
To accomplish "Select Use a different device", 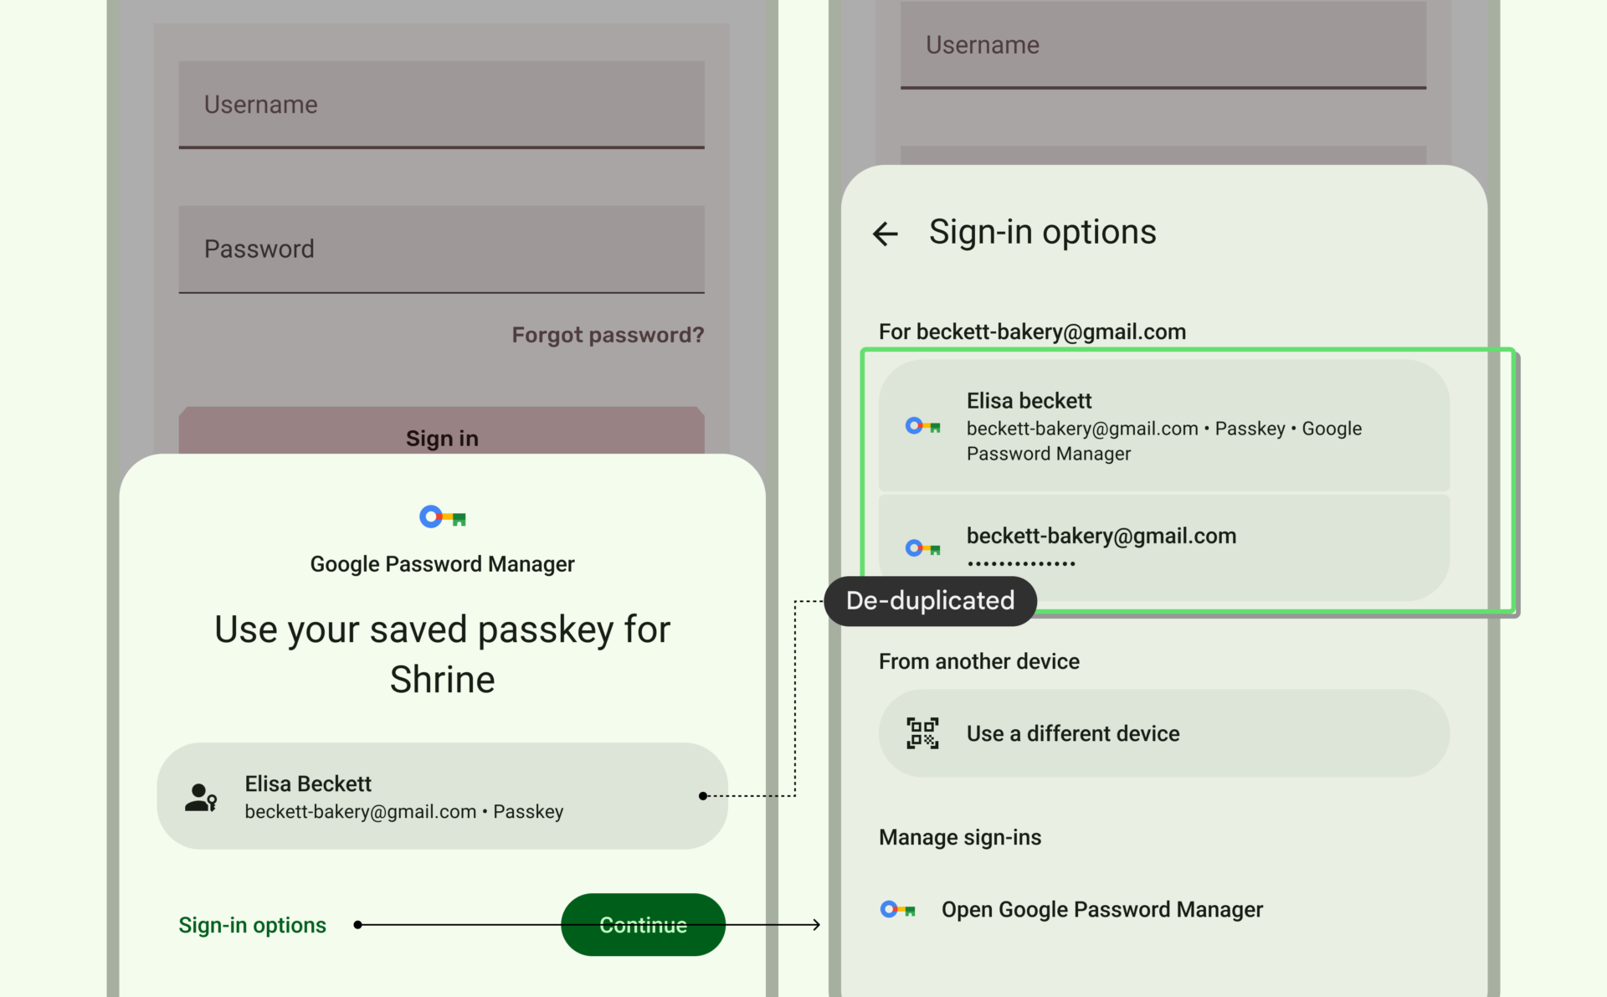I will coord(1163,733).
